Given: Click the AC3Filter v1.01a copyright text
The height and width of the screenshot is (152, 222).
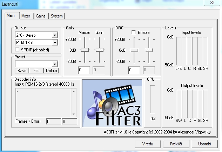Looking at the screenshot, I should click(157, 132).
